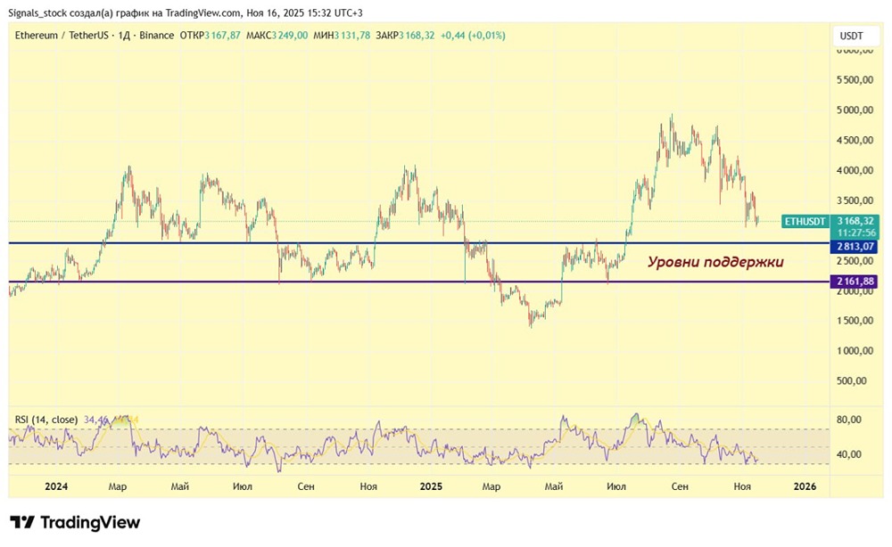The height and width of the screenshot is (547, 892).
Task: Click the 2025 time axis label
Action: (x=431, y=486)
